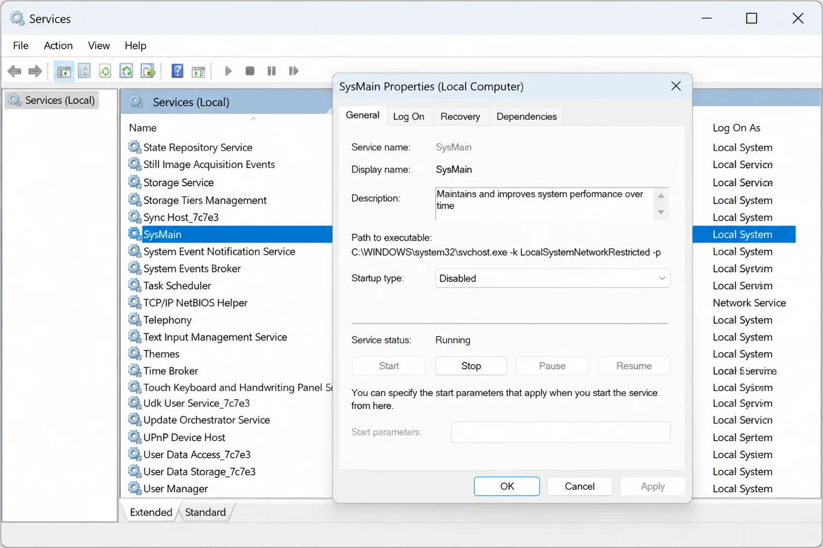
Task: Switch to the Dependencies tab
Action: [526, 116]
